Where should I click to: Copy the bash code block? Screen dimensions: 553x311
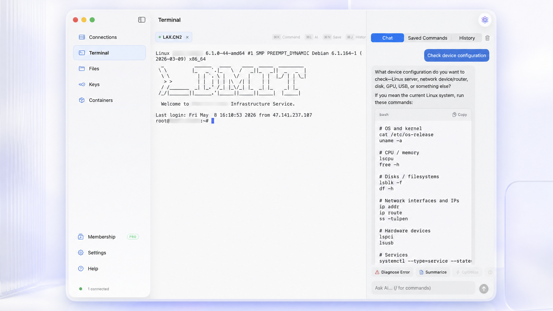click(x=459, y=115)
